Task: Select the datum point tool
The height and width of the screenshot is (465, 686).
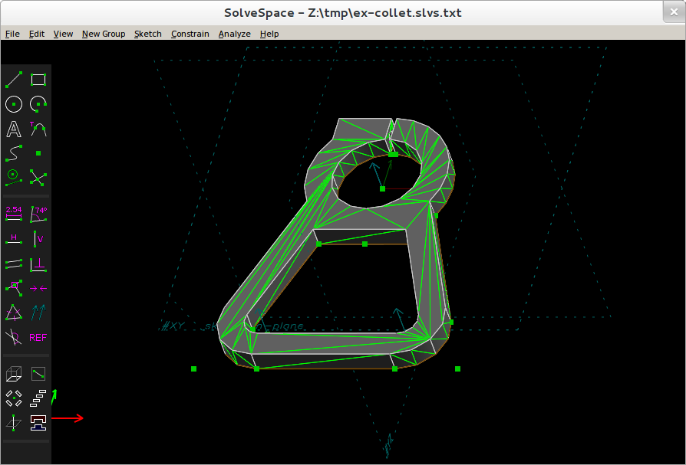Action: pos(38,153)
